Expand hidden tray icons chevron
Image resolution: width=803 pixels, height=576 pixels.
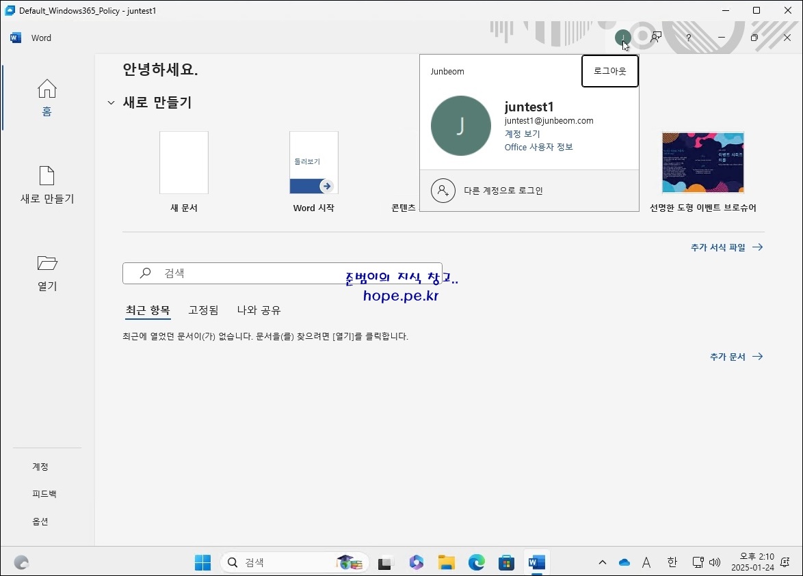602,563
